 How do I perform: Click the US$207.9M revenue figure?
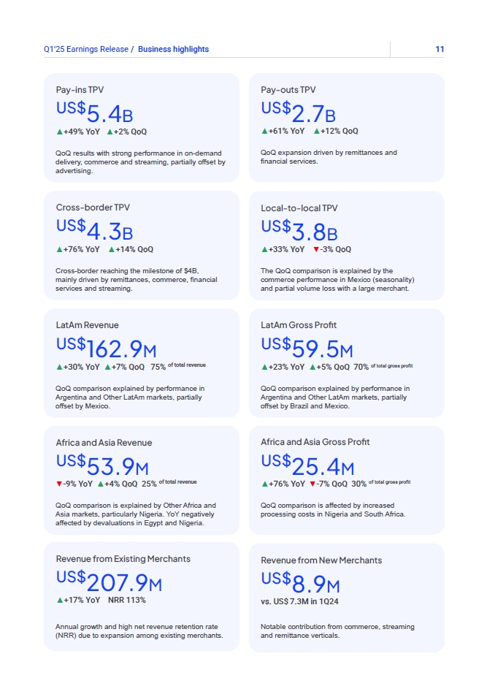point(109,582)
